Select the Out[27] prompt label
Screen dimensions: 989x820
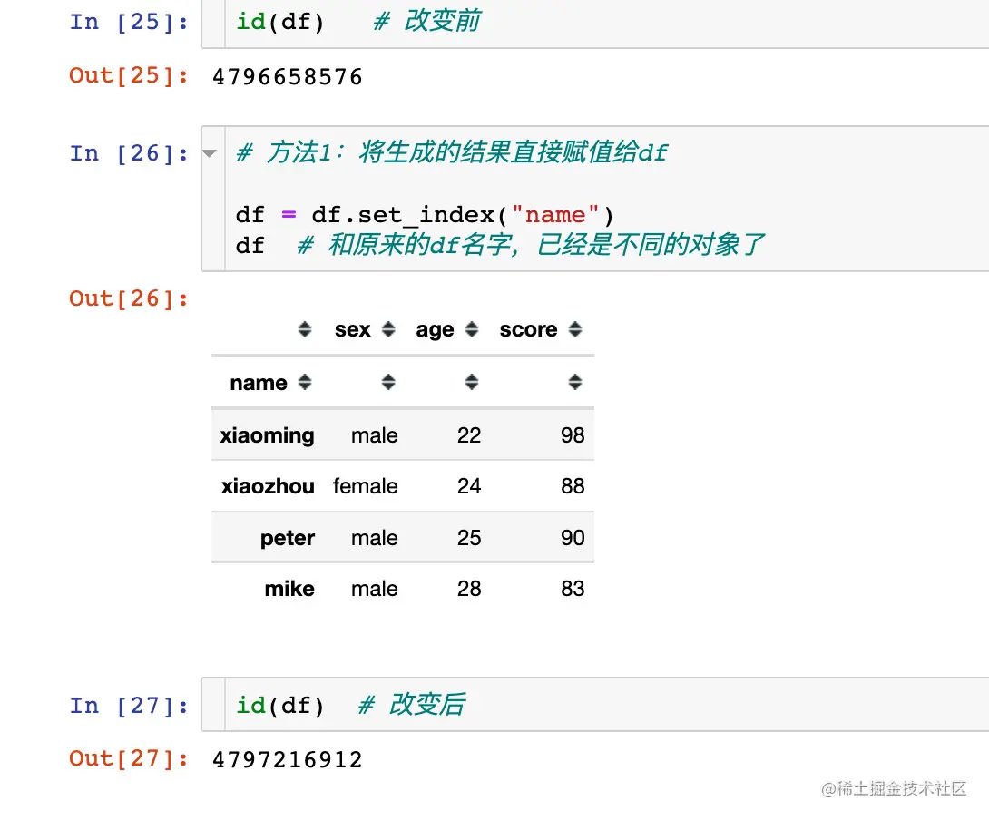(x=129, y=759)
